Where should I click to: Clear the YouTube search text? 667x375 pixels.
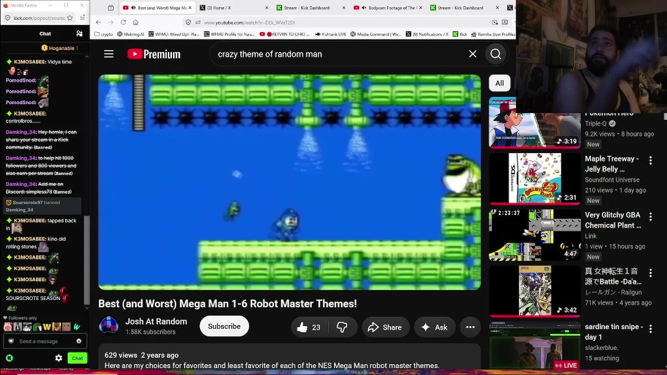pyautogui.click(x=473, y=54)
